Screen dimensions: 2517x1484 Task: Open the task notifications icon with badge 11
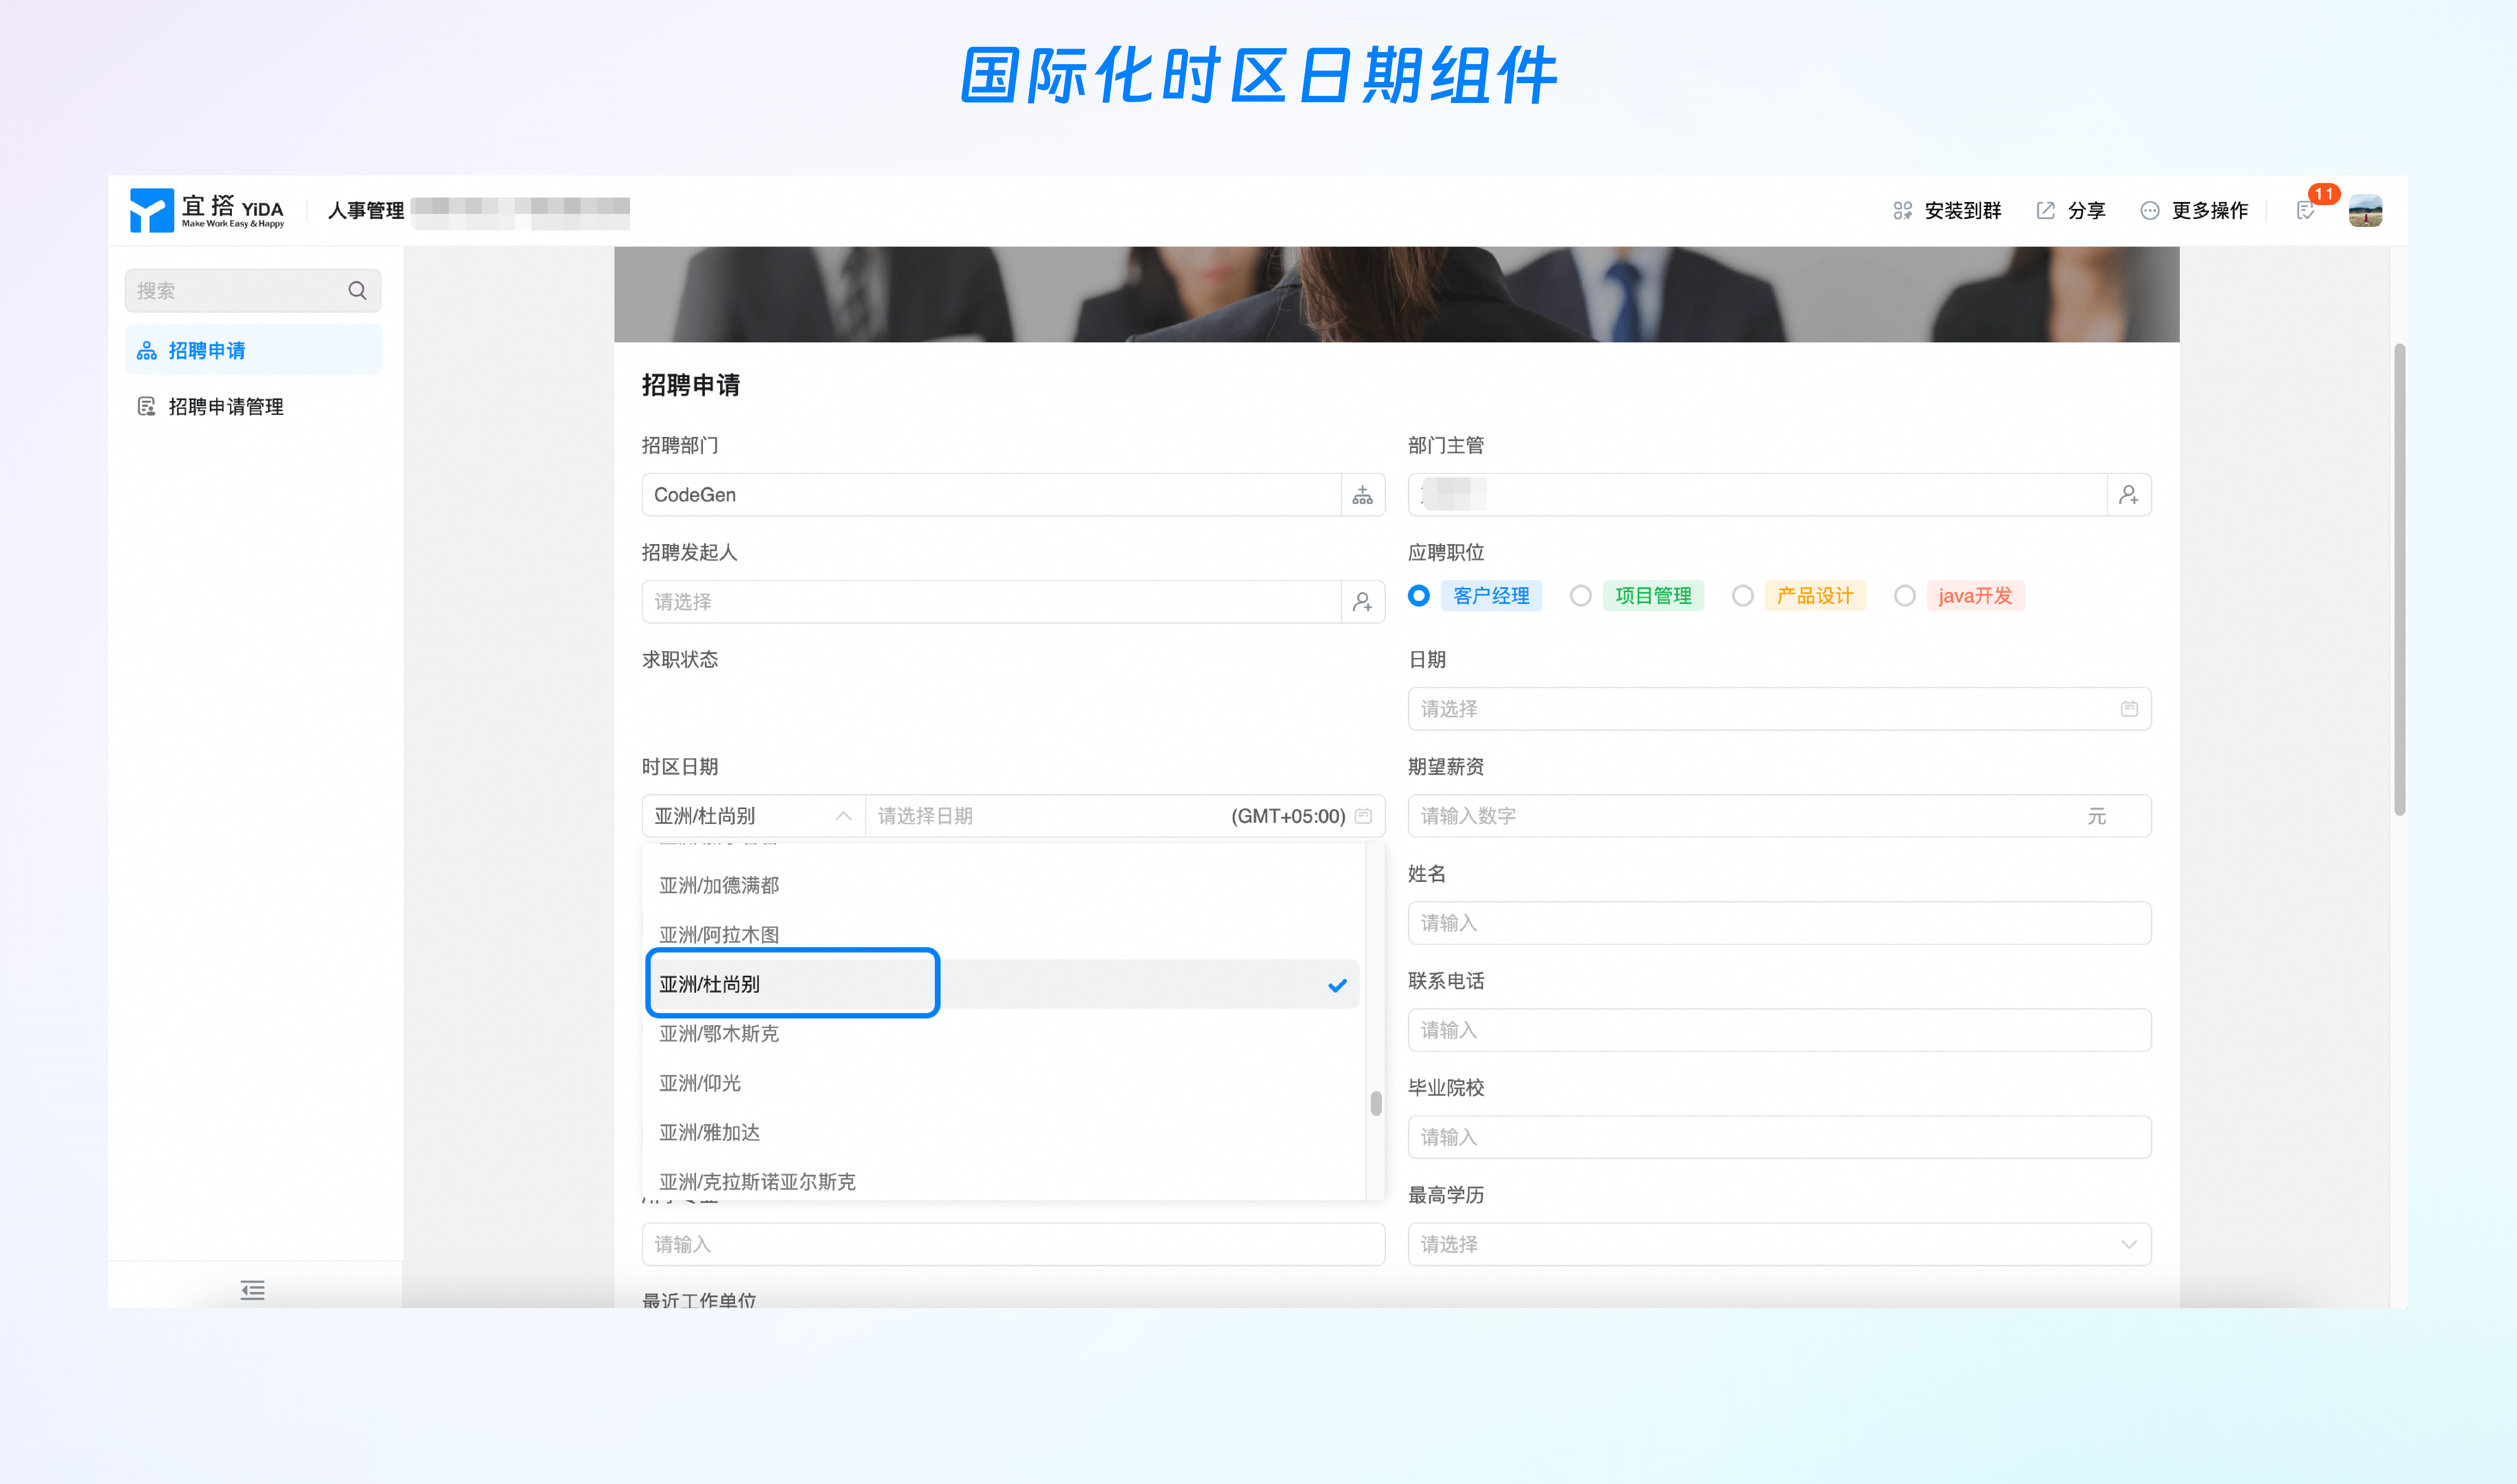2306,210
